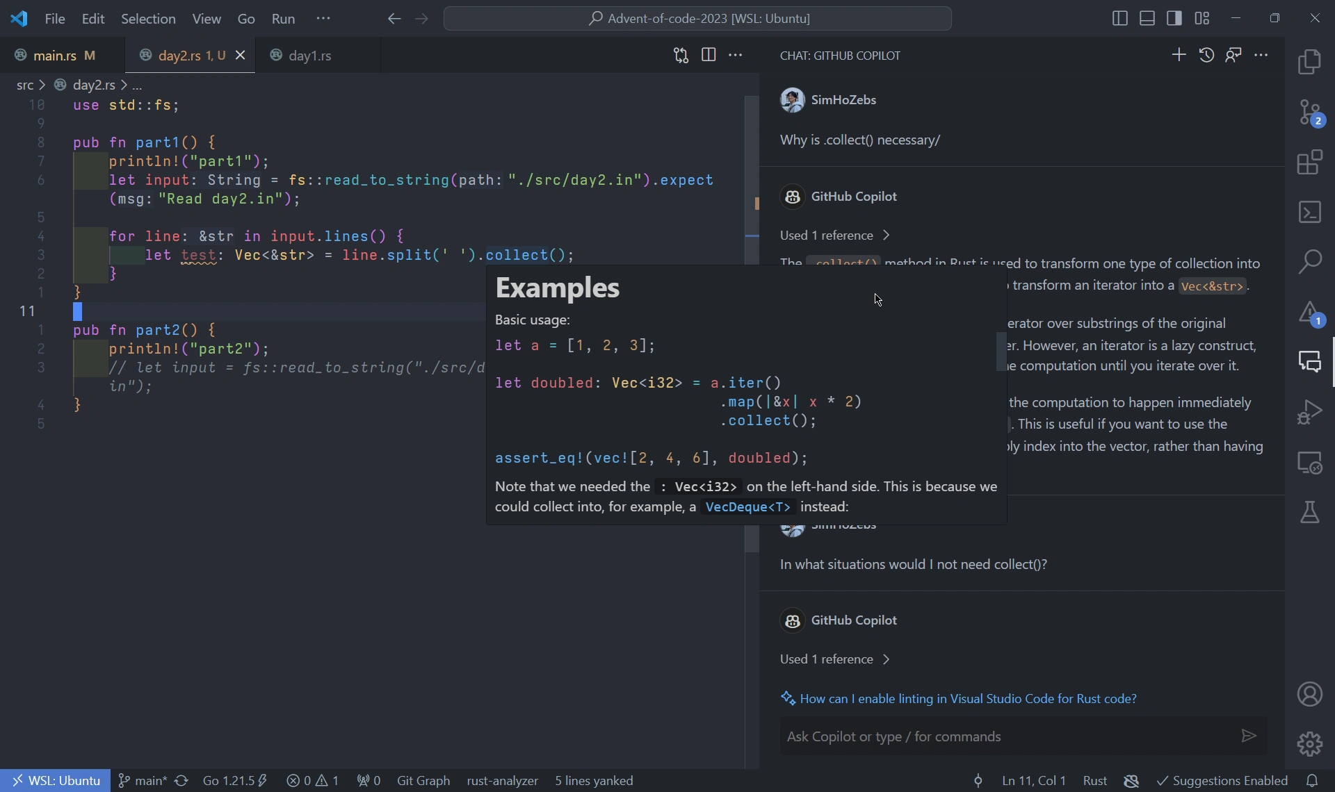Go back in navigation history
The image size is (1335, 792).
[x=394, y=19]
